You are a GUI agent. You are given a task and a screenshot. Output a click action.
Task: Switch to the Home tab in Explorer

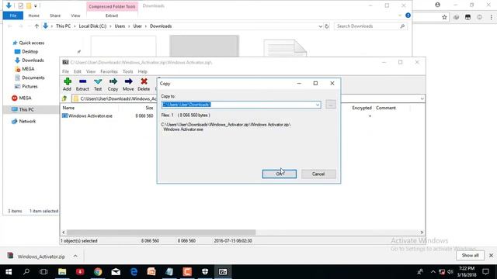click(x=34, y=15)
